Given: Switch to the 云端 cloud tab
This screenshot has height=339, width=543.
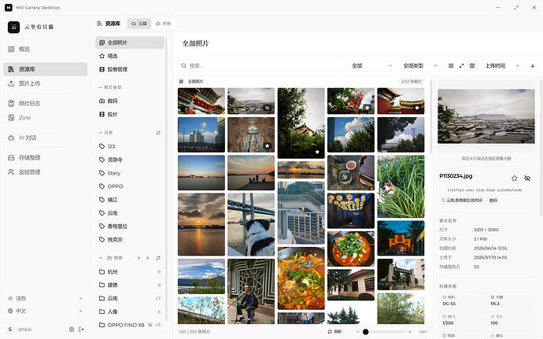Looking at the screenshot, I should [139, 24].
